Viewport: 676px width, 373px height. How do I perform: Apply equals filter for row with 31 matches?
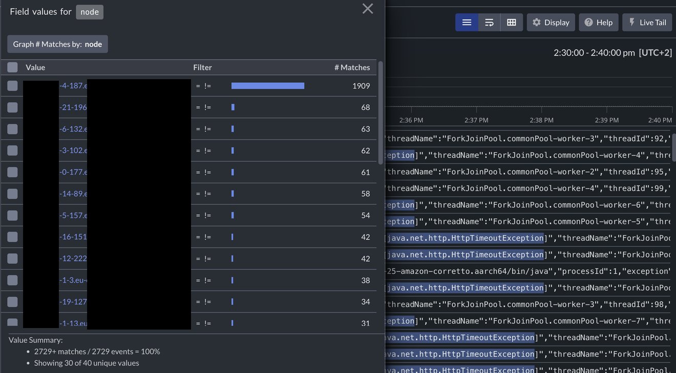point(198,323)
